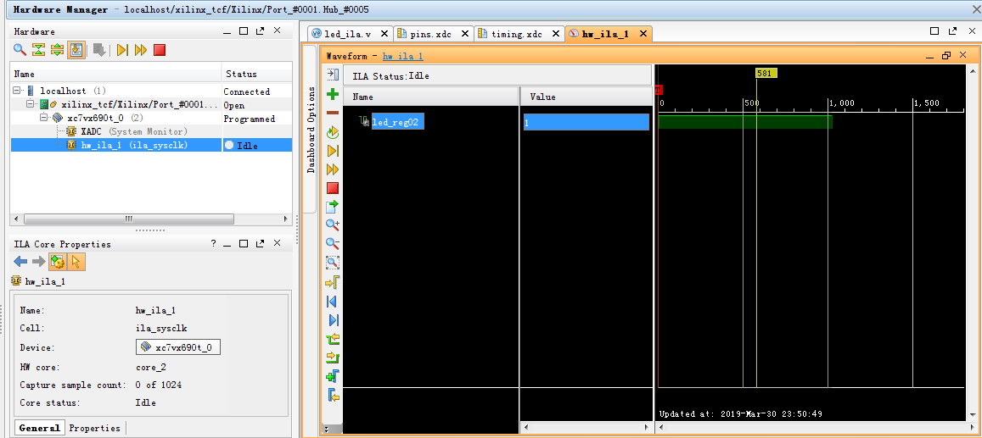Click the greyed Program Device icon
This screenshot has width=982, height=438.
(x=99, y=50)
